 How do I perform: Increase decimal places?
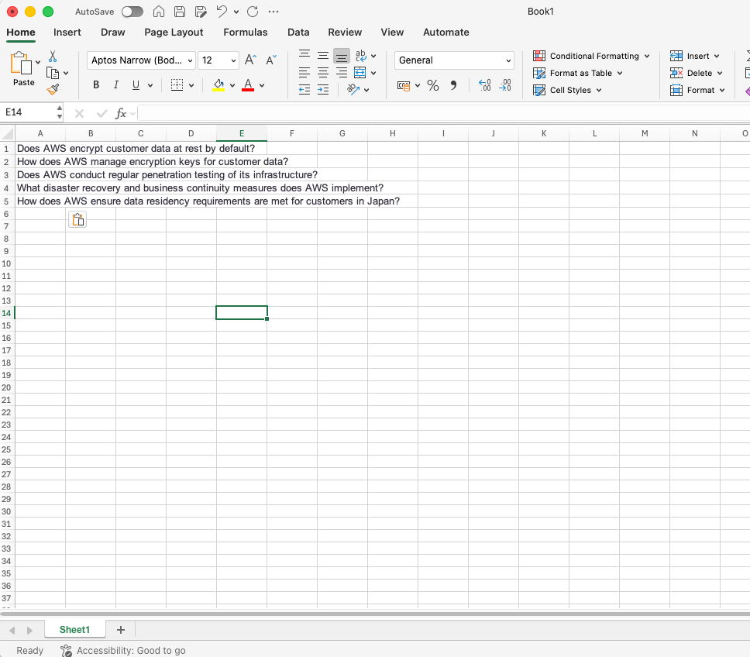click(484, 85)
